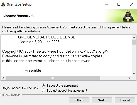
Task: Click the horizontal scrollbar thumb
Action: 53,78
